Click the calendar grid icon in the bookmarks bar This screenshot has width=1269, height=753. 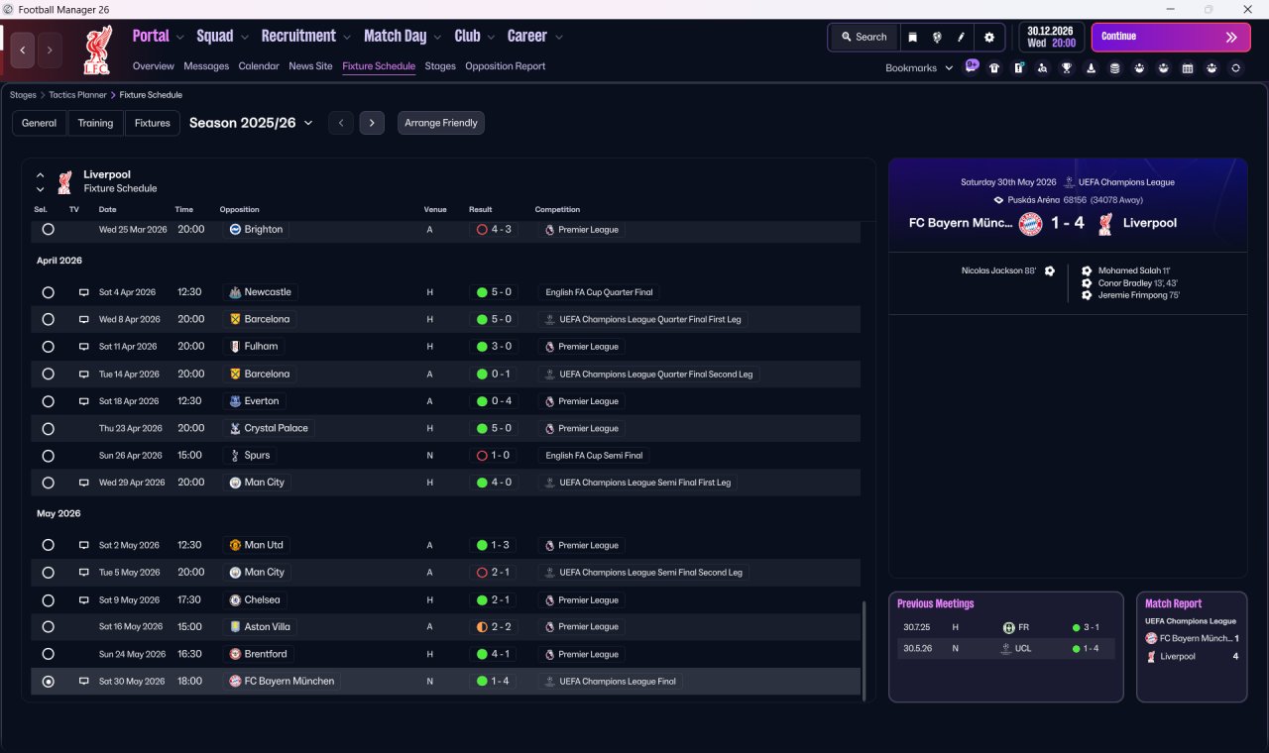point(1188,68)
